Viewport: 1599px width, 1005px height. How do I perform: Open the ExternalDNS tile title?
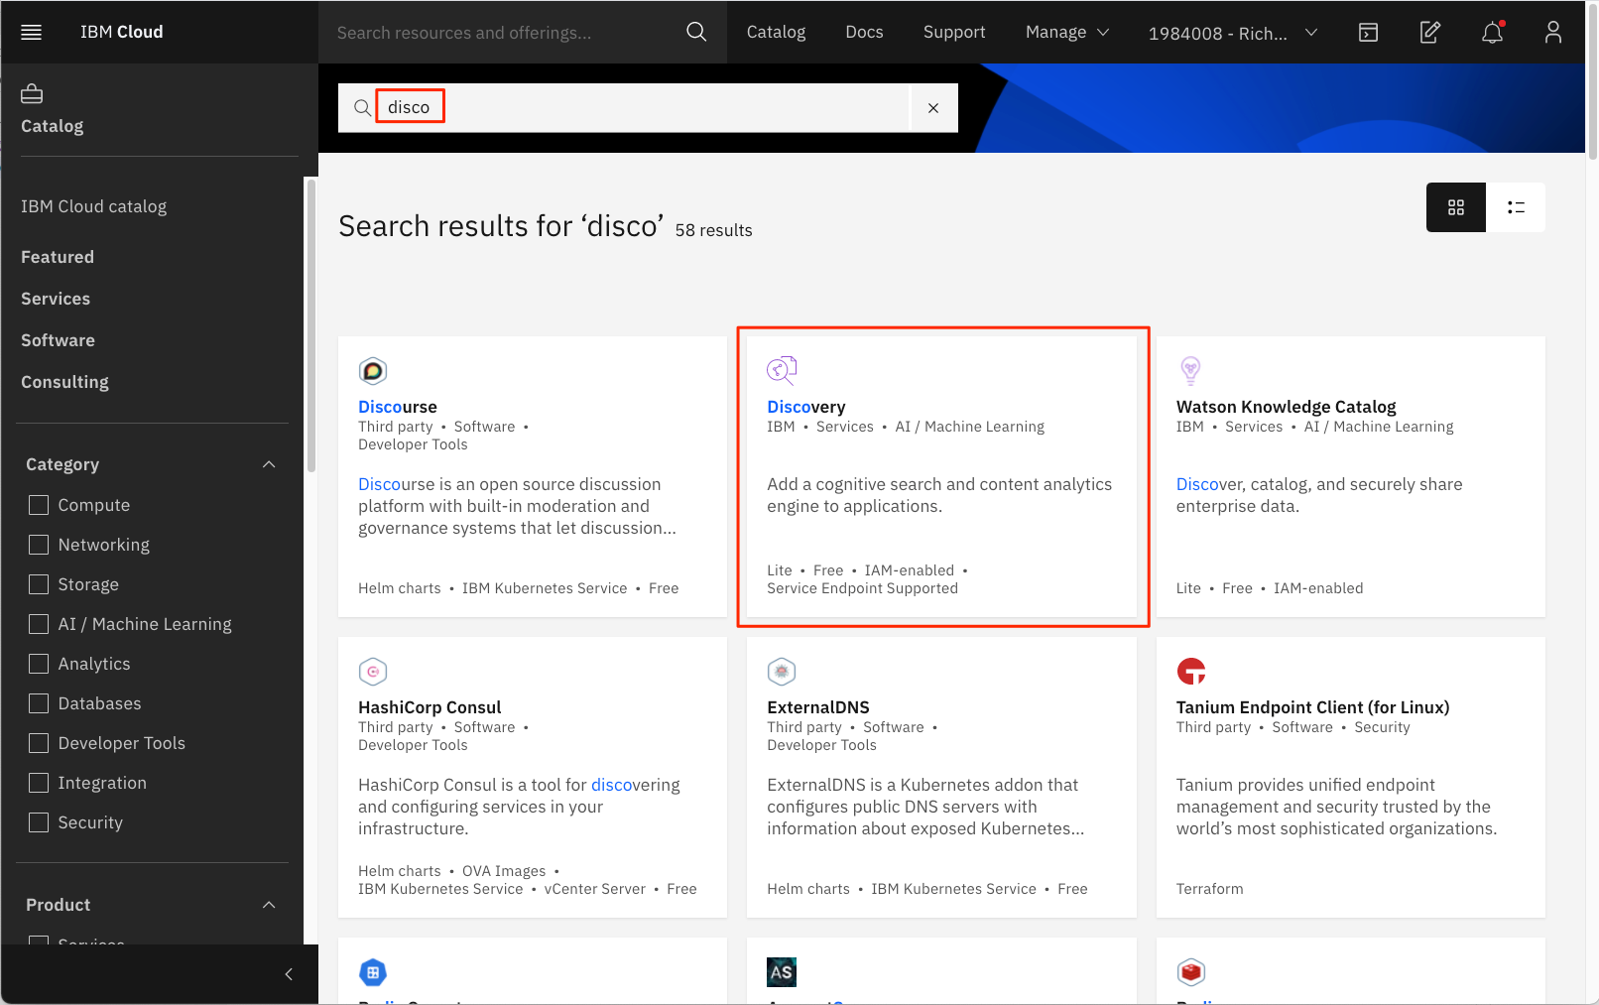(818, 707)
